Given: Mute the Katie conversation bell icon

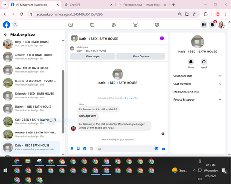Looking at the screenshot, I should (x=191, y=62).
